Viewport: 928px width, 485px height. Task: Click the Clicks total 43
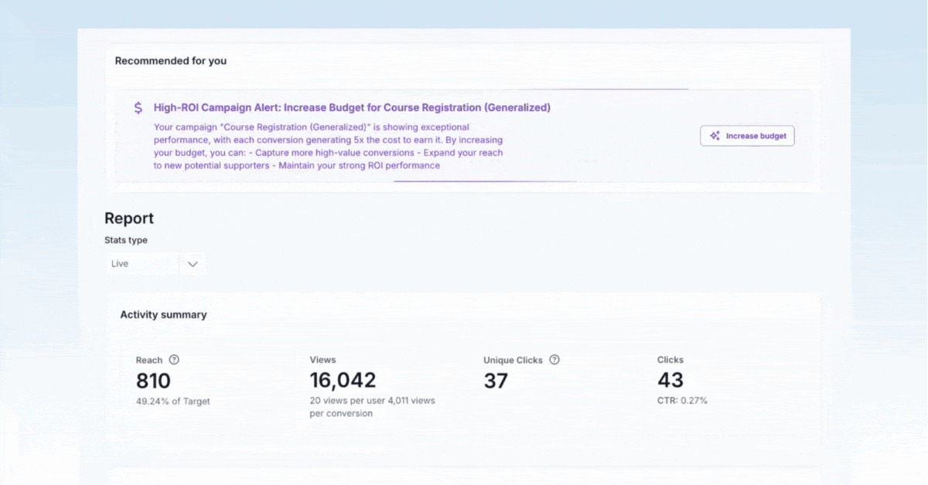(x=670, y=381)
